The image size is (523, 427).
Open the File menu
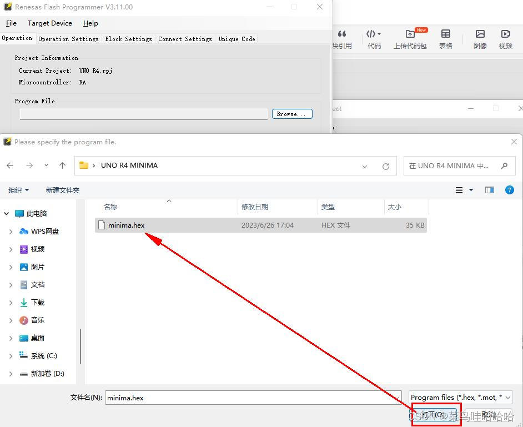[11, 23]
